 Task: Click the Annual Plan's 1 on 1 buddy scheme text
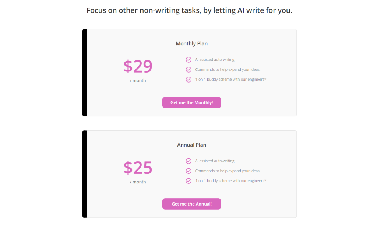coord(230,181)
